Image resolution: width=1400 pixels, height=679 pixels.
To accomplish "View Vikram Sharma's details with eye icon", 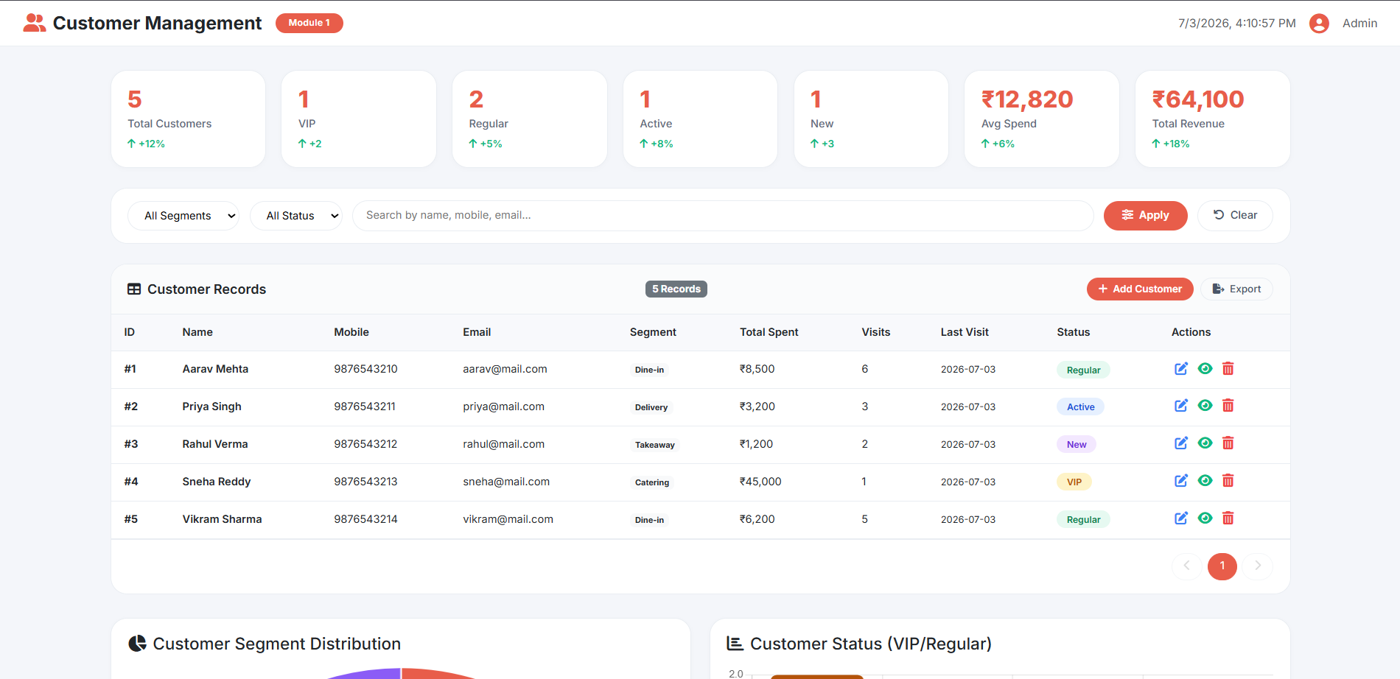I will (1205, 518).
